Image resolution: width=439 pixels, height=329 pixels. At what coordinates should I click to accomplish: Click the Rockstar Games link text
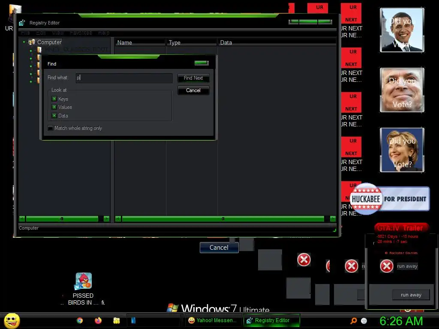[x=403, y=253]
